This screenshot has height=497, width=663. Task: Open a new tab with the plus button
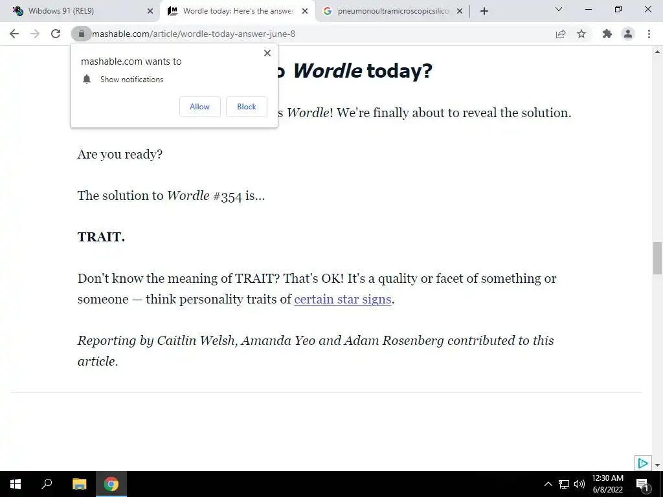484,11
